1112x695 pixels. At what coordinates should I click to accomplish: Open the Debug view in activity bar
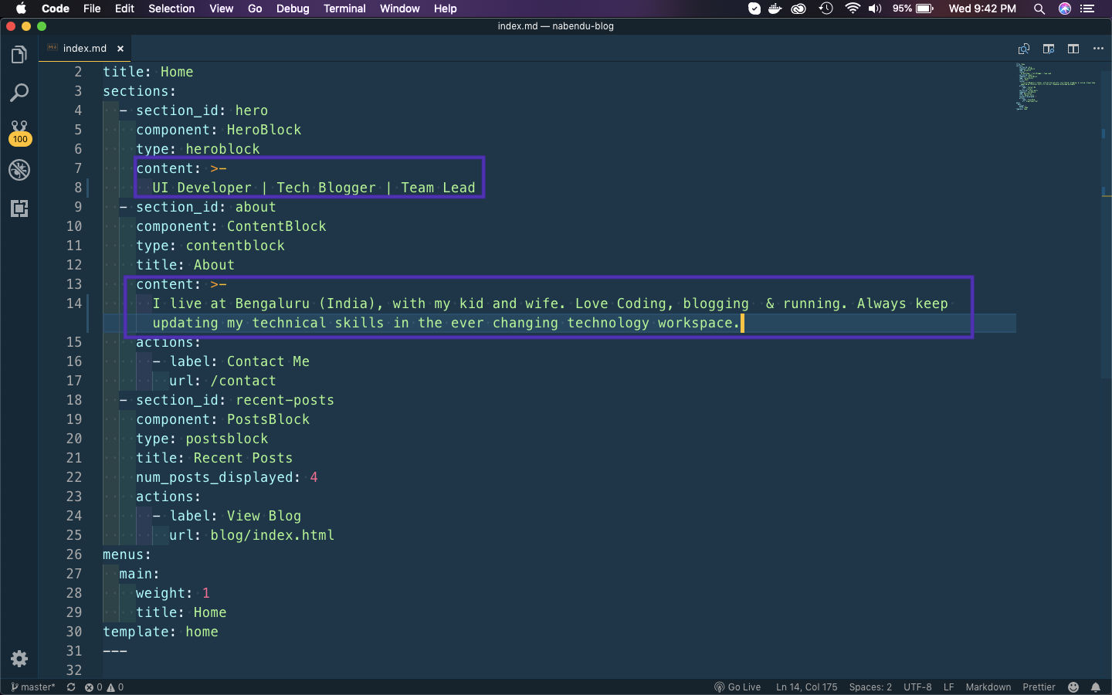pyautogui.click(x=19, y=170)
